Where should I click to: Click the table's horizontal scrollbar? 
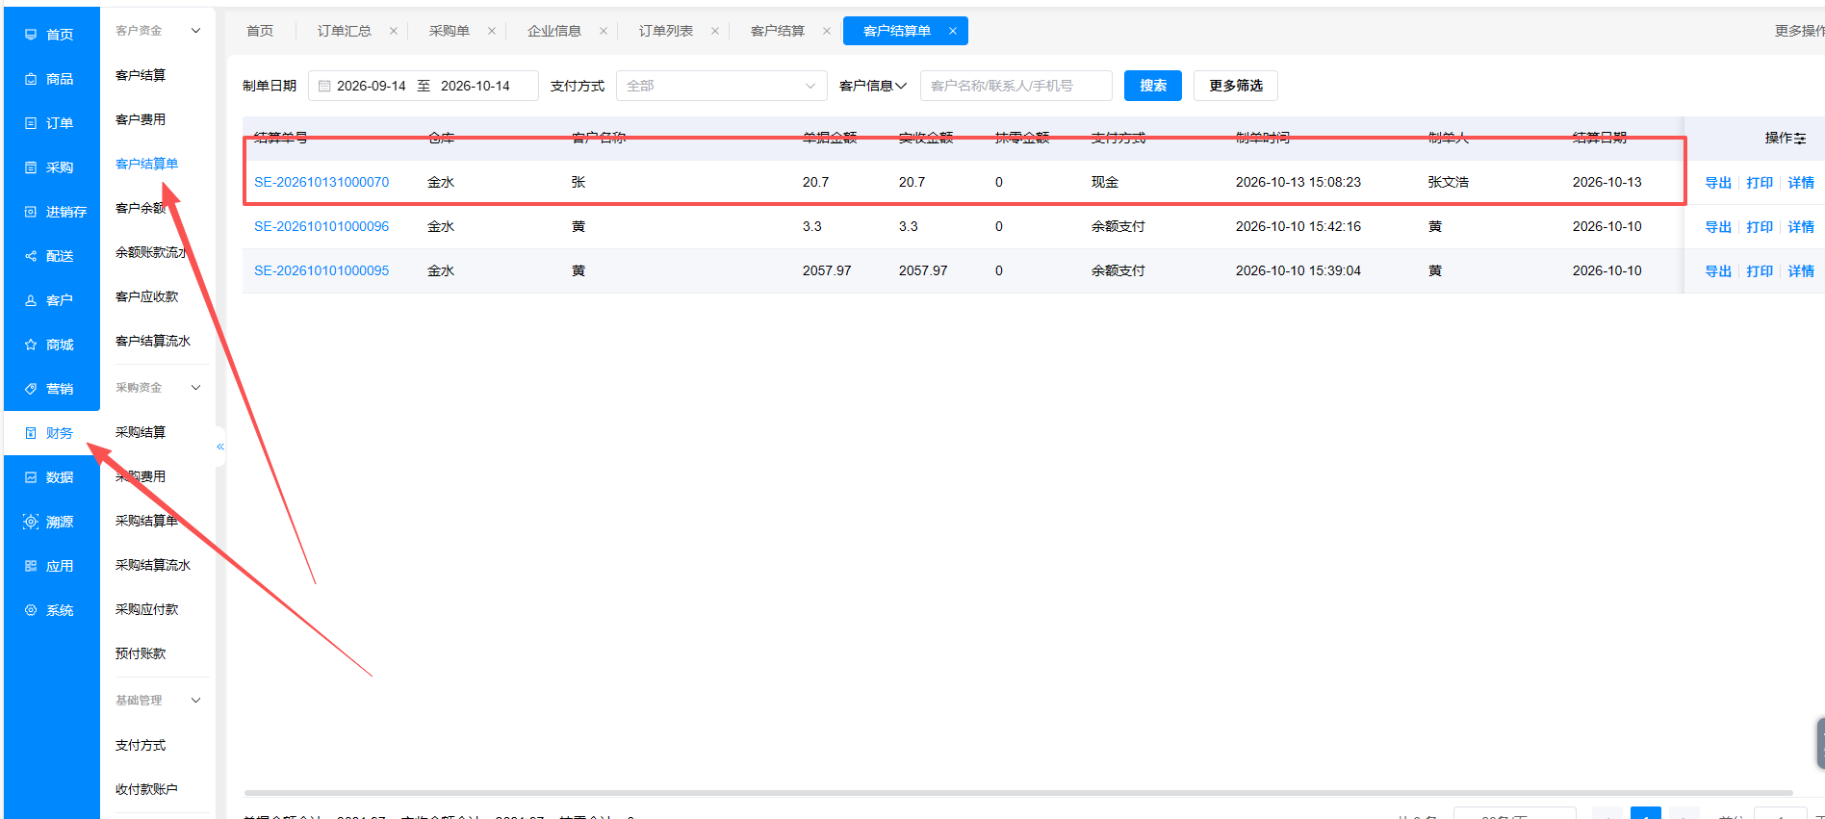coord(1018,793)
